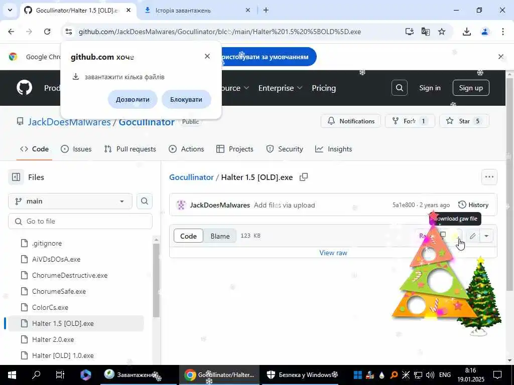Image resolution: width=514 pixels, height=385 pixels.
Task: Open Chrome downloads icon
Action: tap(467, 32)
